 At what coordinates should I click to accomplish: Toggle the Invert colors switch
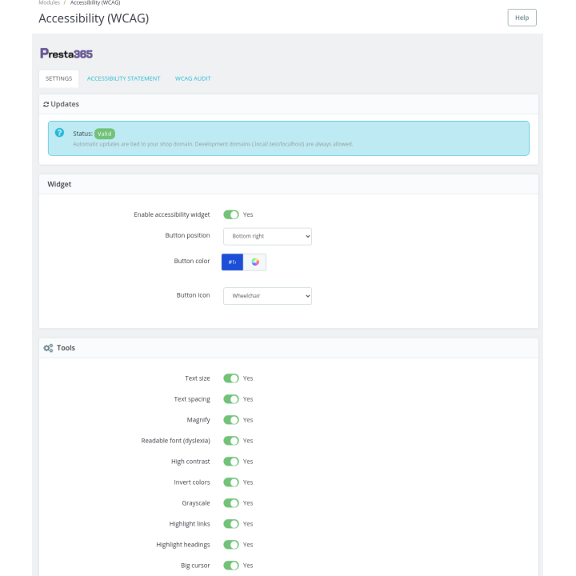pyautogui.click(x=231, y=482)
